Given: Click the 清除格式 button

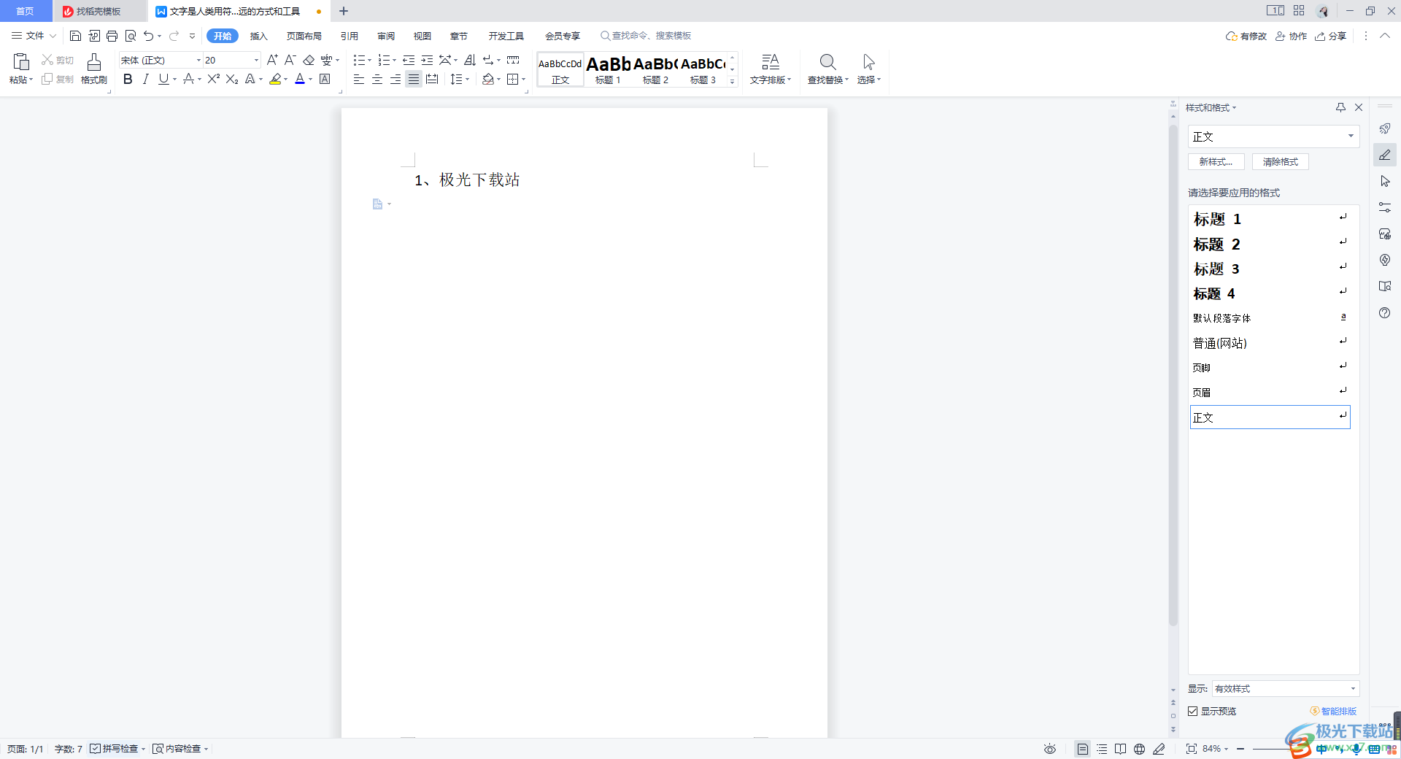Looking at the screenshot, I should [1281, 161].
